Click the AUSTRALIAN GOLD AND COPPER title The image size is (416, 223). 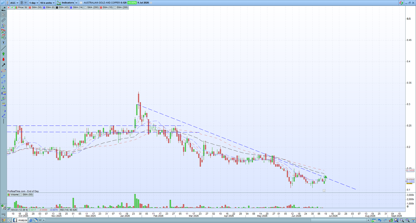(102, 3)
